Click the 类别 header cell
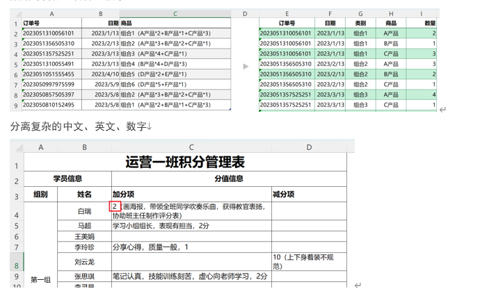Image resolution: width=480 pixels, height=291 pixels. (x=360, y=23)
